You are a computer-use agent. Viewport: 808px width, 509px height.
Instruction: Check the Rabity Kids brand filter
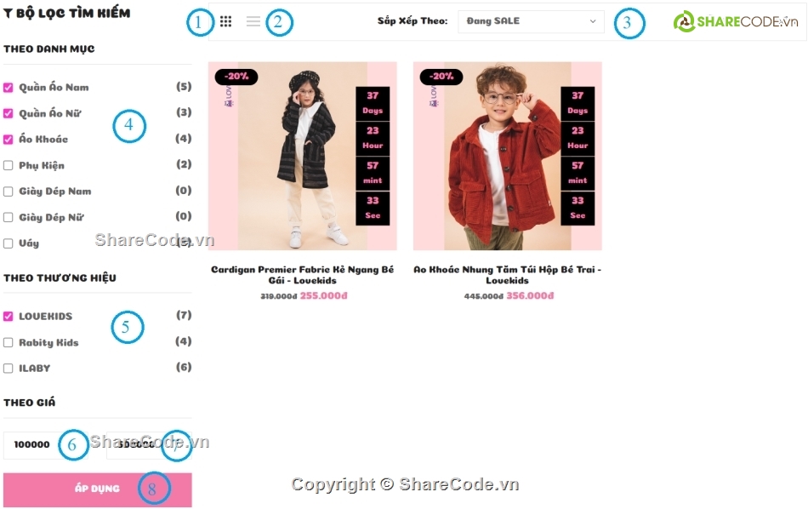click(x=9, y=342)
